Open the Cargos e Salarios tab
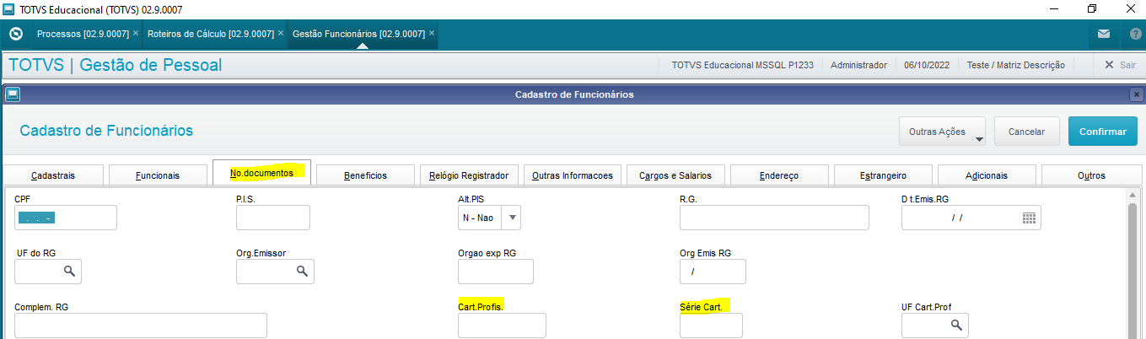The width and height of the screenshot is (1146, 339). coord(675,175)
